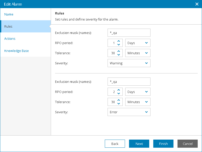Click first rule Exclusion mask field
Viewport: 202px width, 152px height.
[129, 33]
